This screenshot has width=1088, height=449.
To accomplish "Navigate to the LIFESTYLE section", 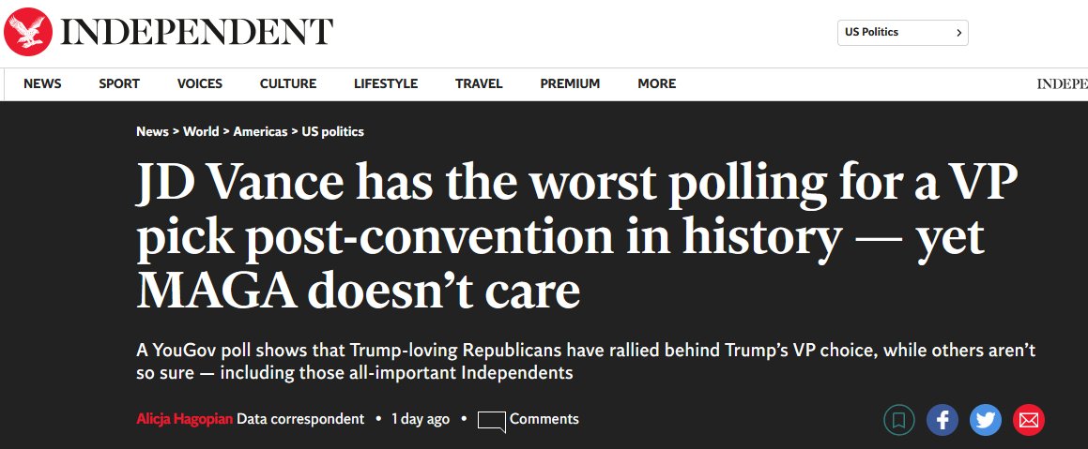I will pos(386,83).
